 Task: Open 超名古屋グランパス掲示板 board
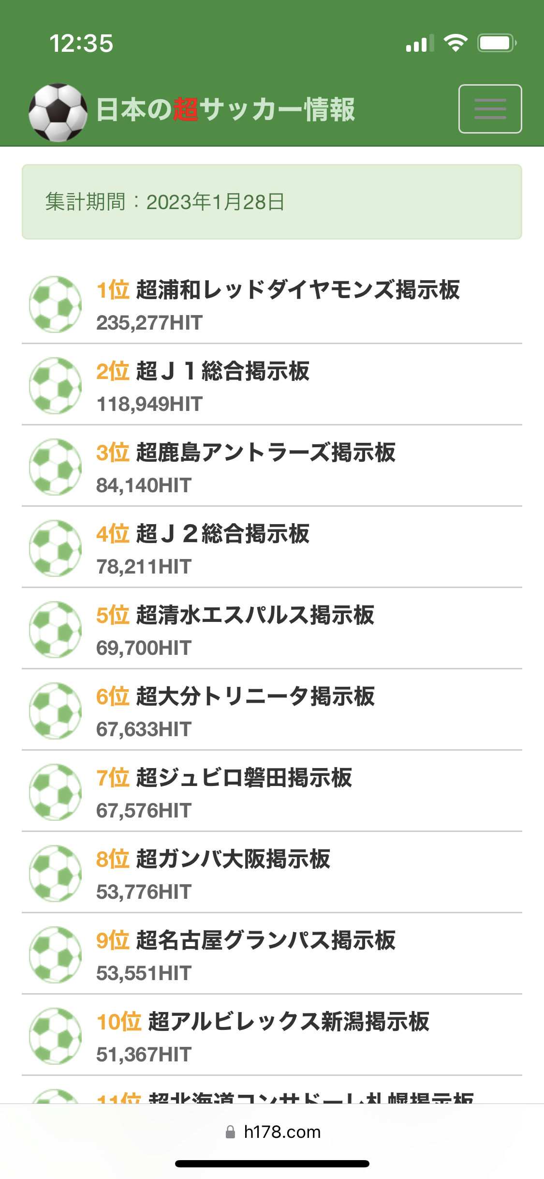click(265, 940)
